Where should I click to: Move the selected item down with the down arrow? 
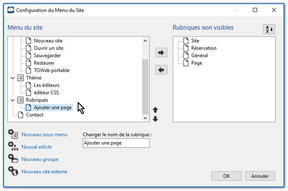[155, 119]
